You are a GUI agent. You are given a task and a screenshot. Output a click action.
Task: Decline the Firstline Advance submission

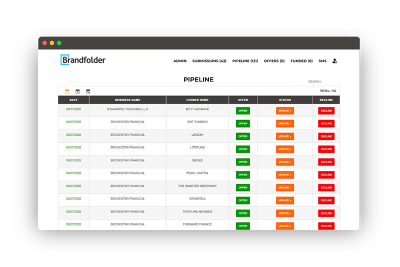pos(326,213)
